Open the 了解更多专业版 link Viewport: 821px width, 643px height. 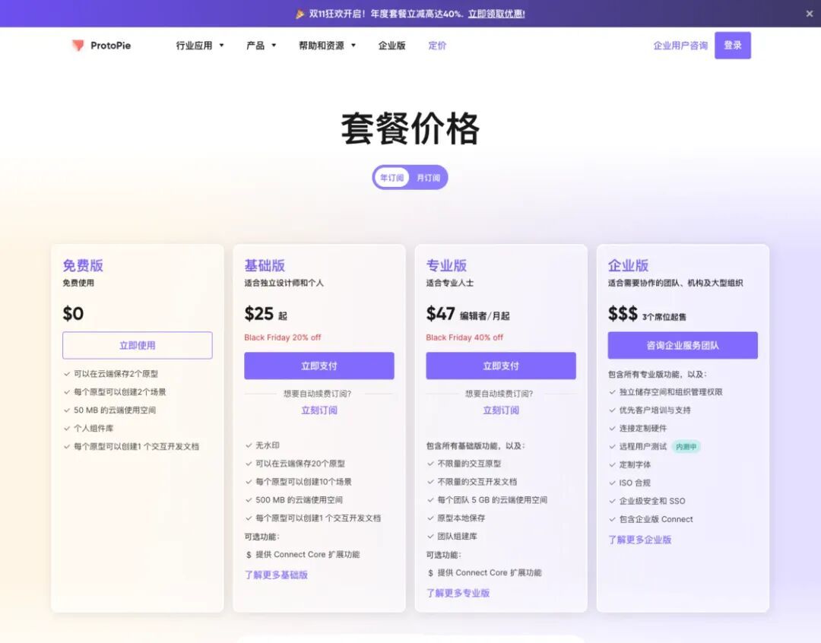[458, 593]
